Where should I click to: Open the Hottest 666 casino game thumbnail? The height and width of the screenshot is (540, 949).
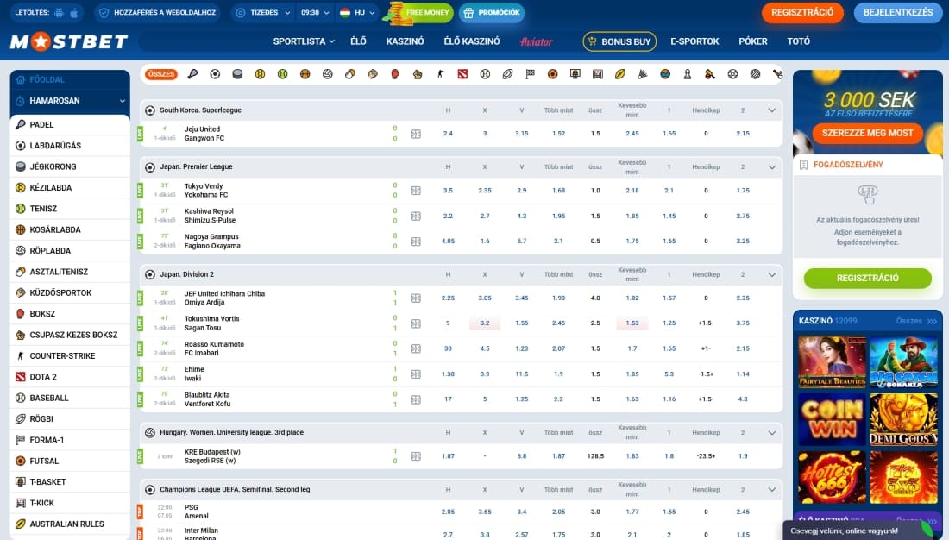pos(833,478)
